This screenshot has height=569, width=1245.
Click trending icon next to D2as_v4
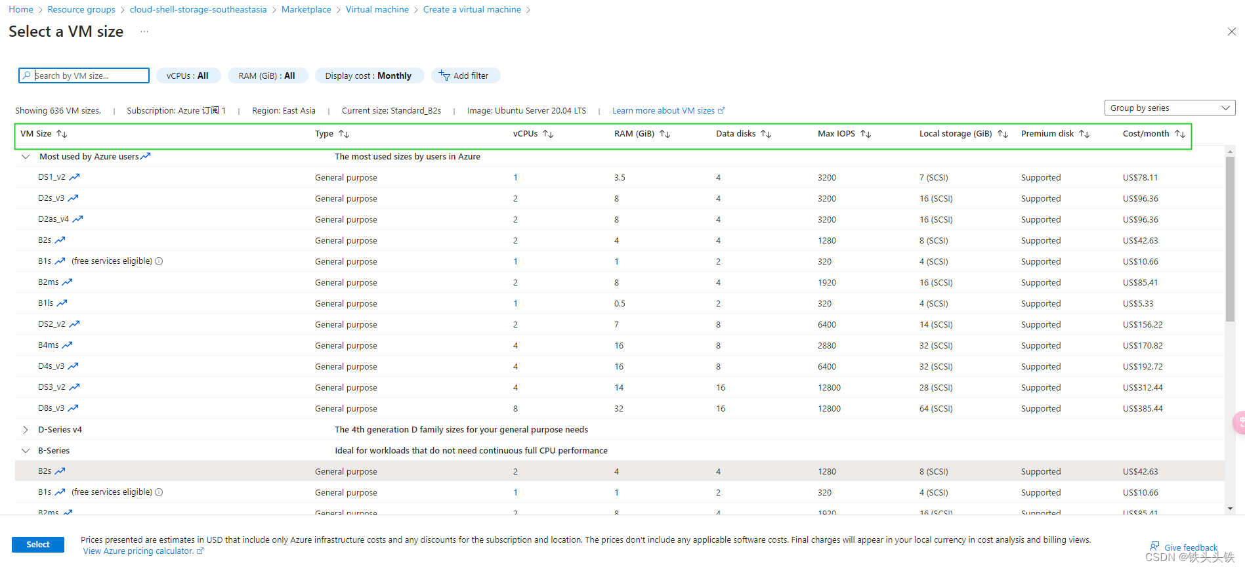[78, 219]
